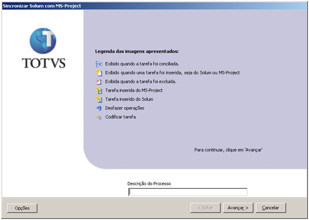Open the Opções button
The width and height of the screenshot is (309, 220).
point(22,208)
